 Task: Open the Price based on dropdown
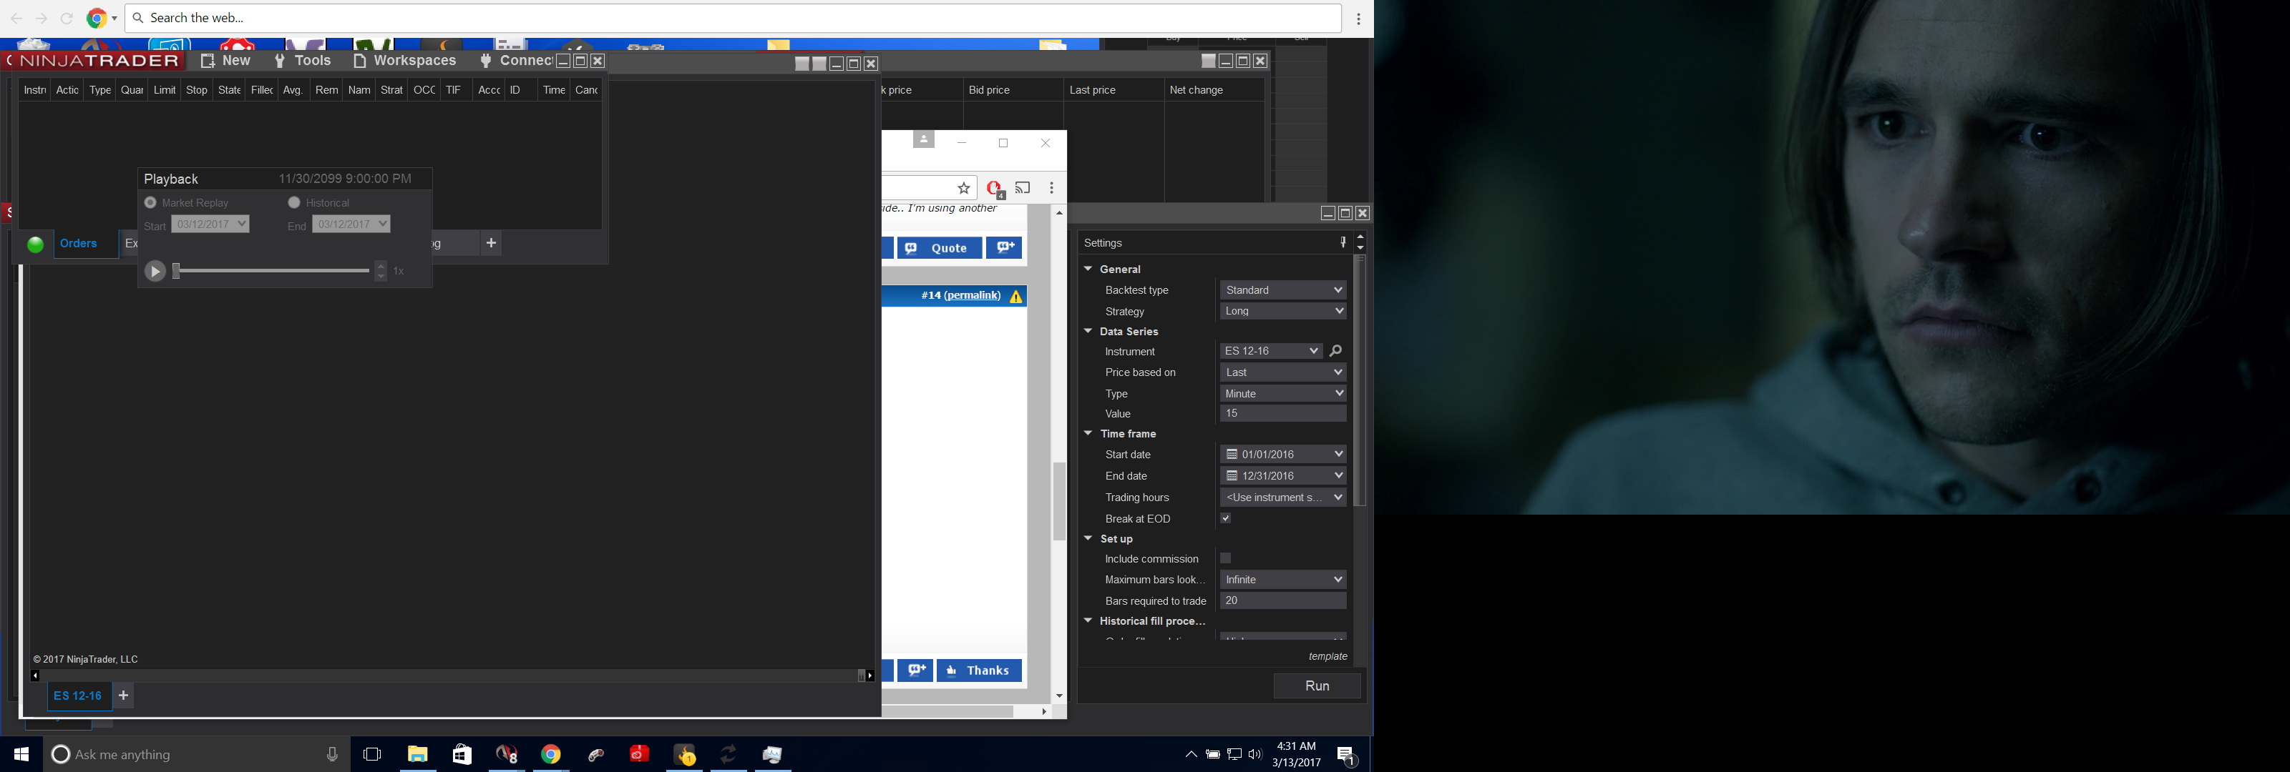[x=1283, y=372]
